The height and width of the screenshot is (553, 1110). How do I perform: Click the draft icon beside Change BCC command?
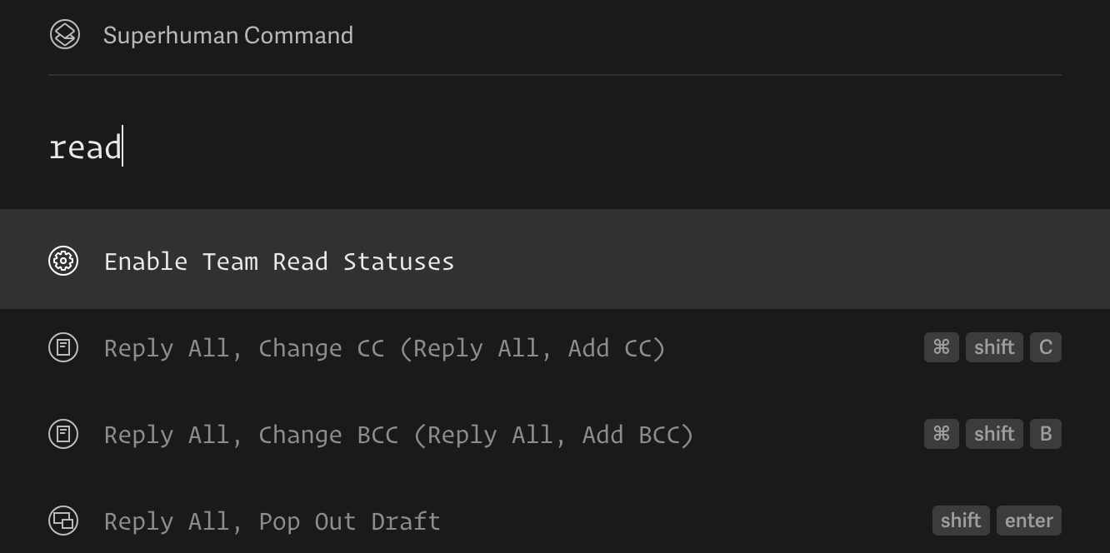[x=63, y=434]
